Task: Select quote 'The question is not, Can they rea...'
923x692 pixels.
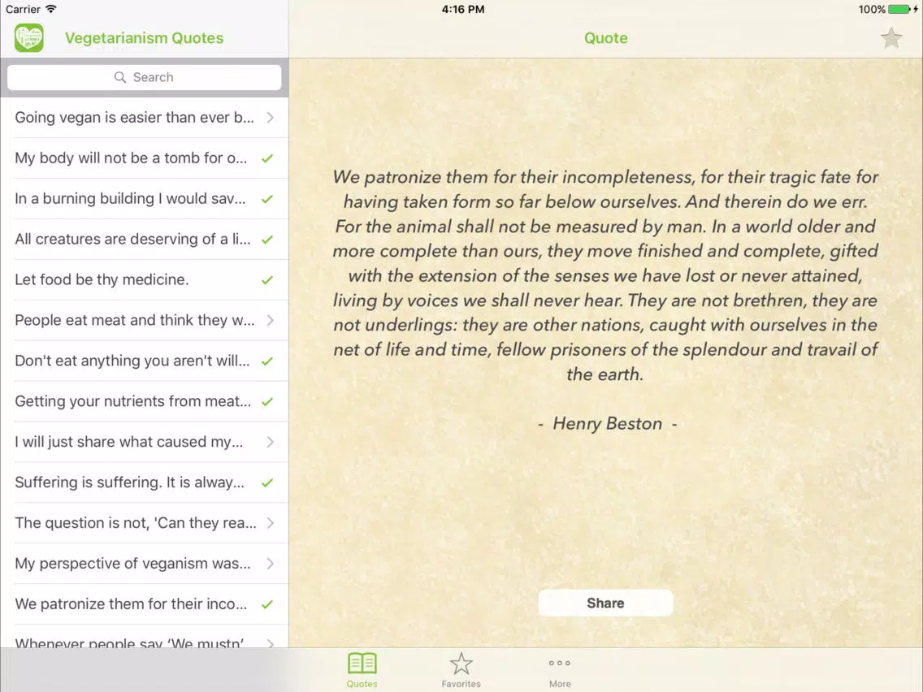Action: [145, 522]
